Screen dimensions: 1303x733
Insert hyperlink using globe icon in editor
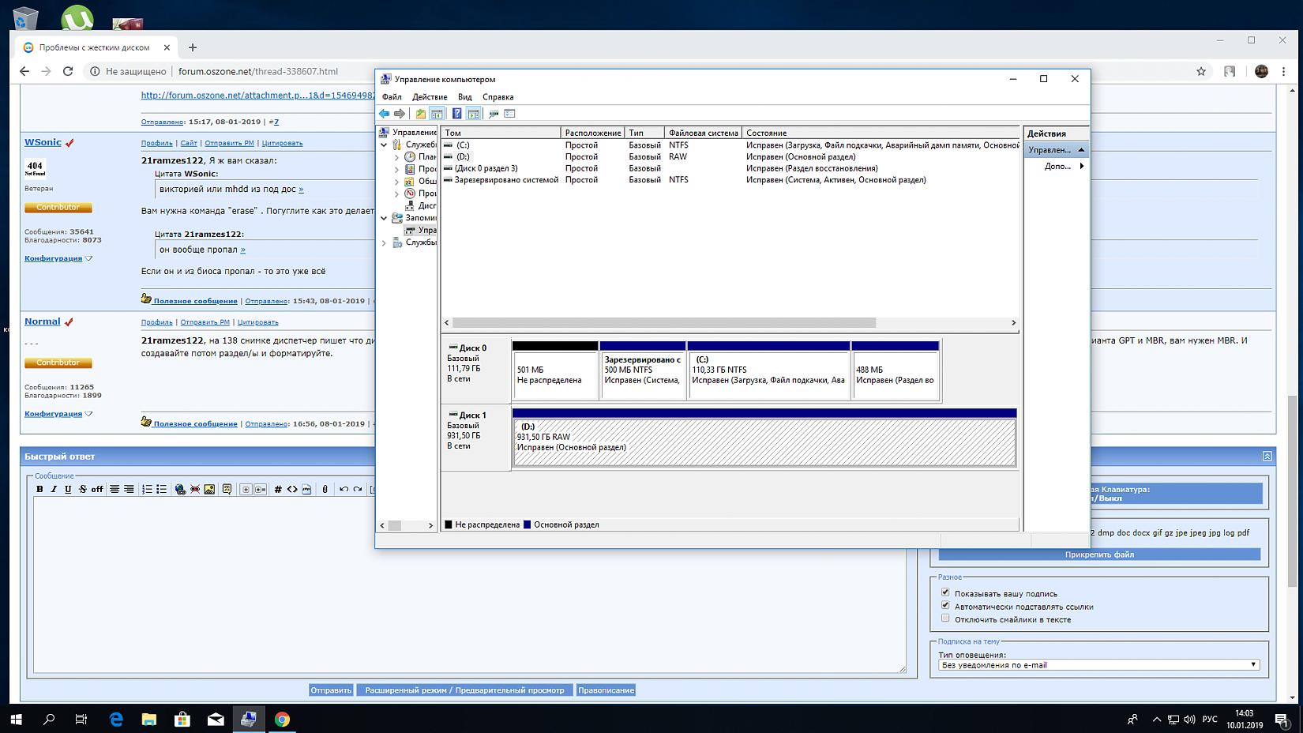click(180, 490)
